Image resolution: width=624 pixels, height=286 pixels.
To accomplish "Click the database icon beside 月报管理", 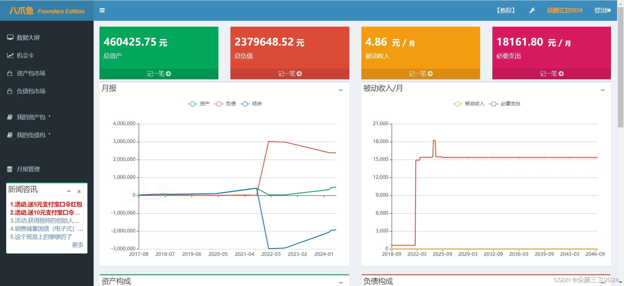I will (x=10, y=169).
